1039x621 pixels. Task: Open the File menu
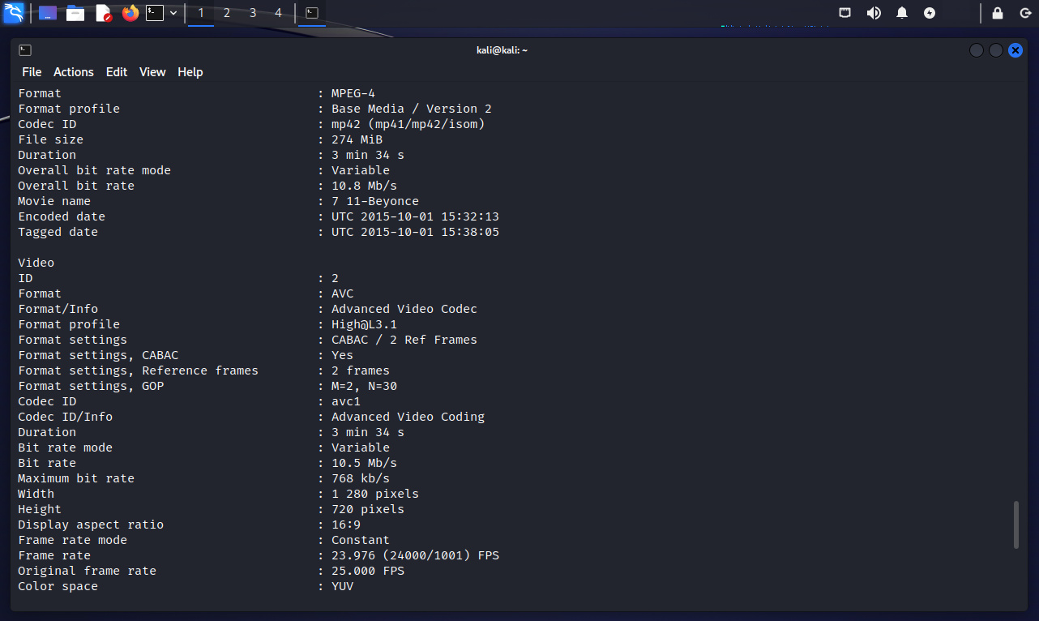click(x=32, y=72)
